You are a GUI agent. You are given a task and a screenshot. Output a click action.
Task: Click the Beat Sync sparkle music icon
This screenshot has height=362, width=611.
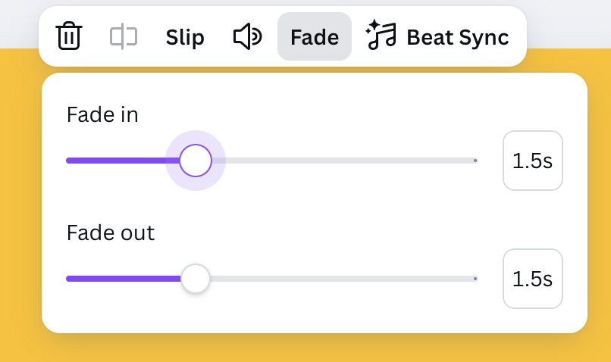pyautogui.click(x=381, y=36)
